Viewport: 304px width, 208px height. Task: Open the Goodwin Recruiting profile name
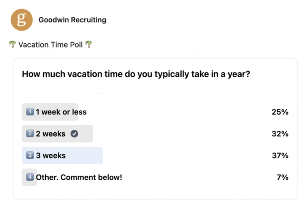coord(72,20)
